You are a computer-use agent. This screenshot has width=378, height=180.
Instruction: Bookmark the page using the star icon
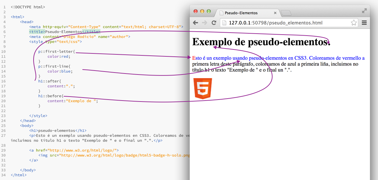click(354, 23)
